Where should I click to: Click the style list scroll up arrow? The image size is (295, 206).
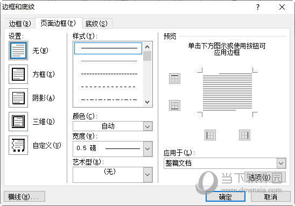tap(147, 47)
